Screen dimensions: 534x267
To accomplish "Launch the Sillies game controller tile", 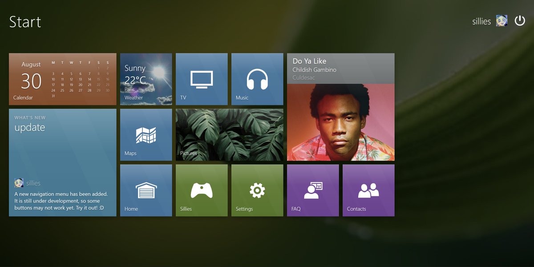I will click(x=202, y=190).
